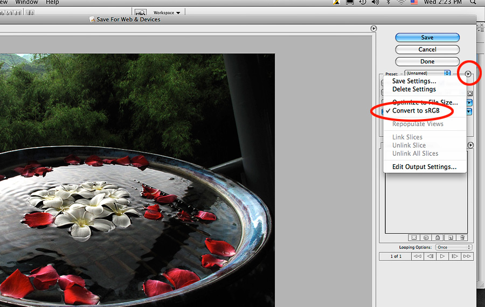Open the Looping Options dropdown set to Once

[x=454, y=247]
